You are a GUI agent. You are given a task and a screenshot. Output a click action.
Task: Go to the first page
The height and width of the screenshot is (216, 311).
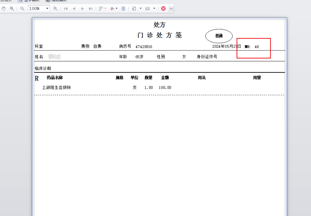[x=66, y=9]
